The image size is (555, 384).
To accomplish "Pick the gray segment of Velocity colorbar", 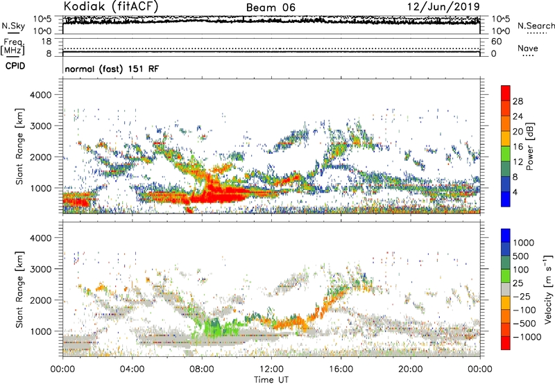I will [506, 290].
